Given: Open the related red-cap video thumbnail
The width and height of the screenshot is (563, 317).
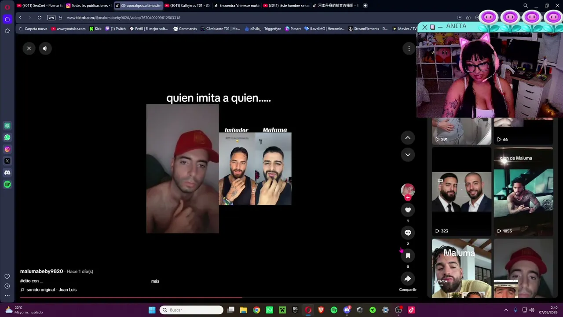Looking at the screenshot, I should pos(523,269).
